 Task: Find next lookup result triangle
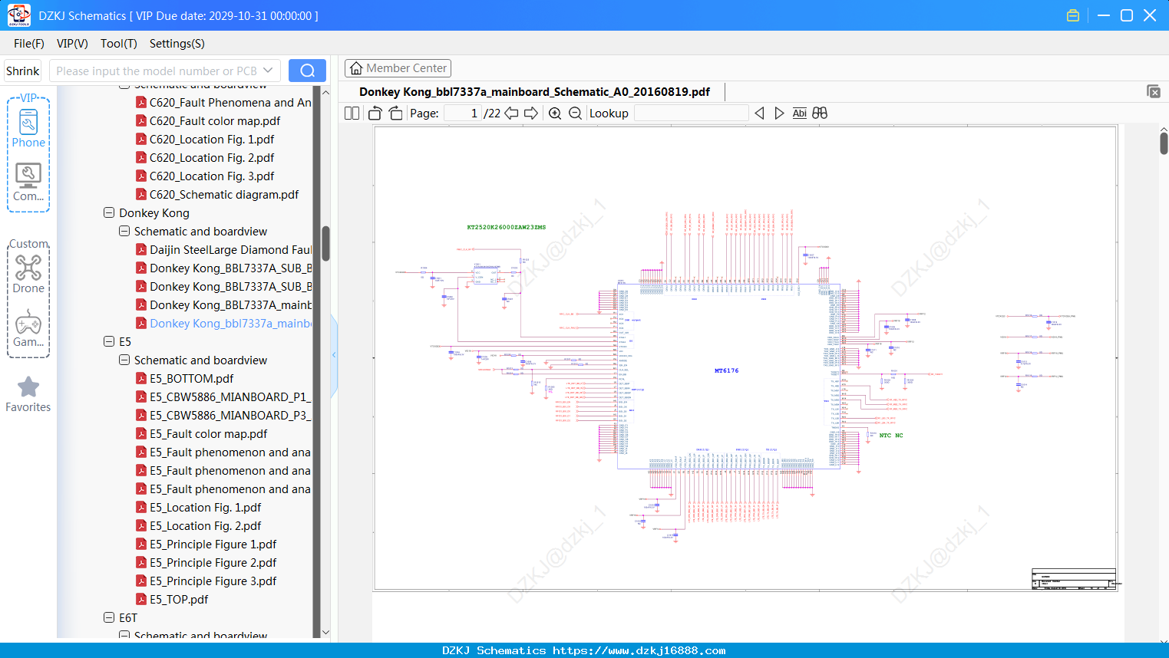coord(779,113)
